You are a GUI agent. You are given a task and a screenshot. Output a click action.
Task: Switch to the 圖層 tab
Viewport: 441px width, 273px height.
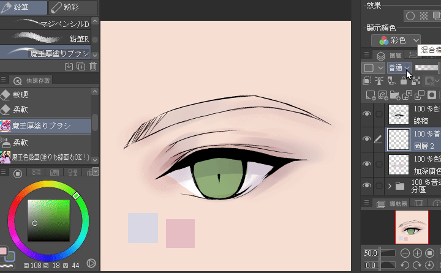click(389, 55)
